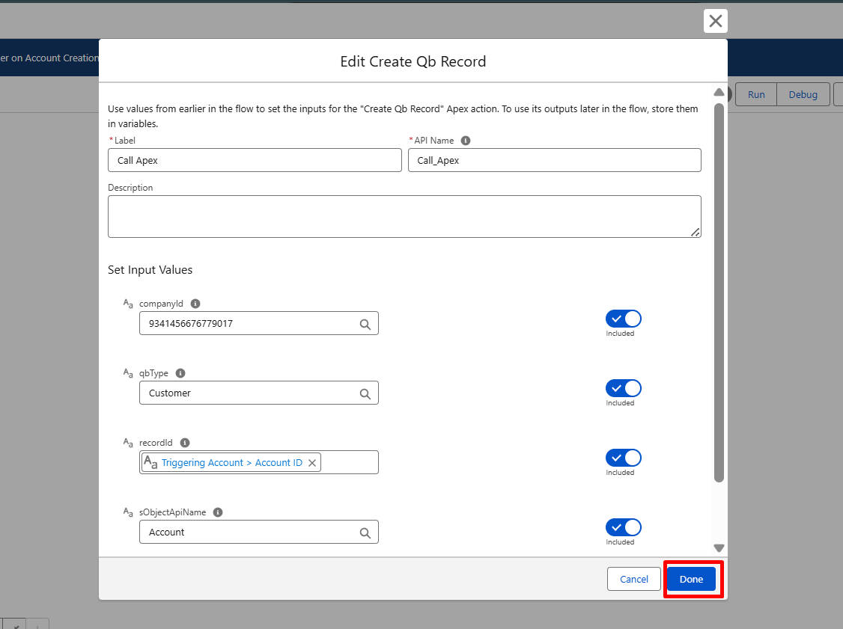This screenshot has width=843, height=629.
Task: Click the scroll up arrow in dialog
Action: [x=719, y=93]
